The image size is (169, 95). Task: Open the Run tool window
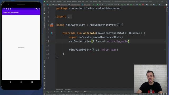coord(49,92)
